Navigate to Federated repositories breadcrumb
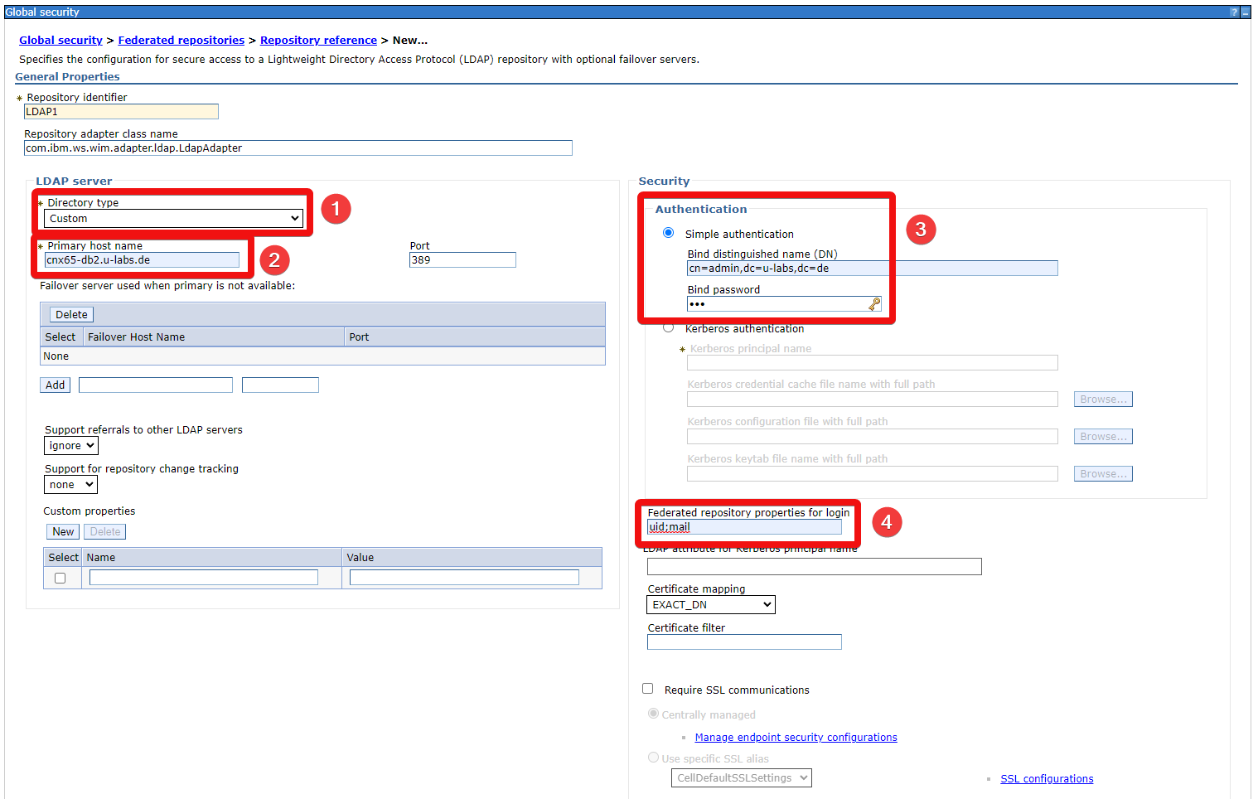The image size is (1258, 799). [181, 41]
